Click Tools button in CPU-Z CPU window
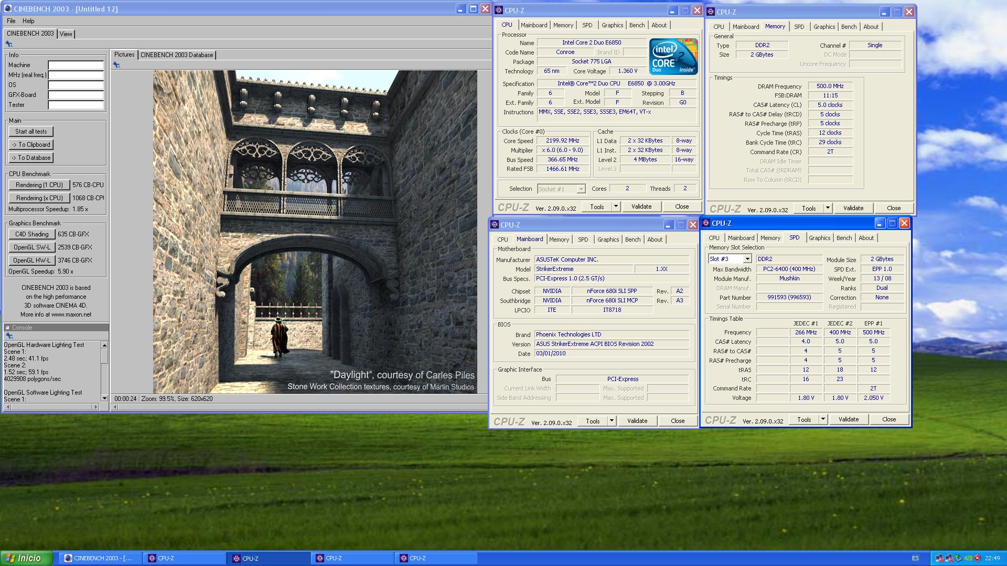This screenshot has width=1007, height=566. (597, 206)
